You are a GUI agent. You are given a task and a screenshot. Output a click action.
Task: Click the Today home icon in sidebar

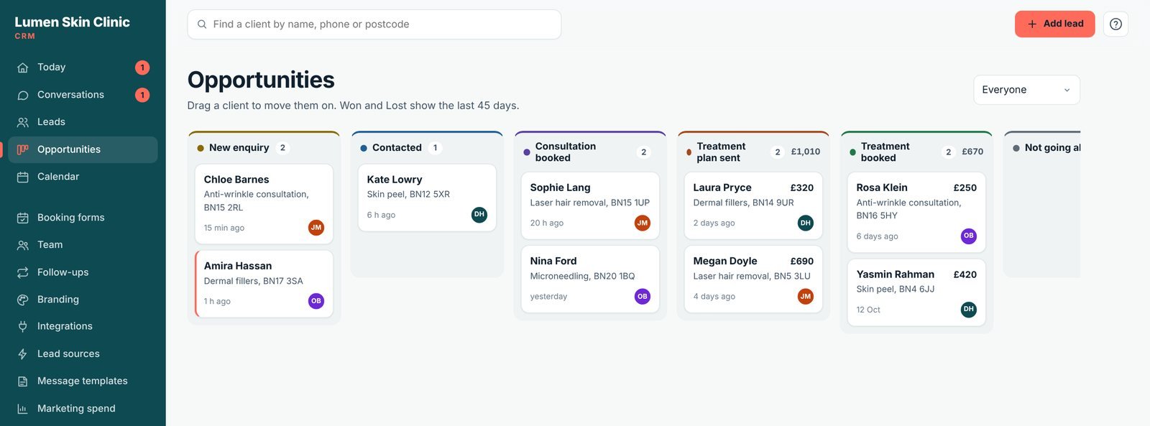23,68
